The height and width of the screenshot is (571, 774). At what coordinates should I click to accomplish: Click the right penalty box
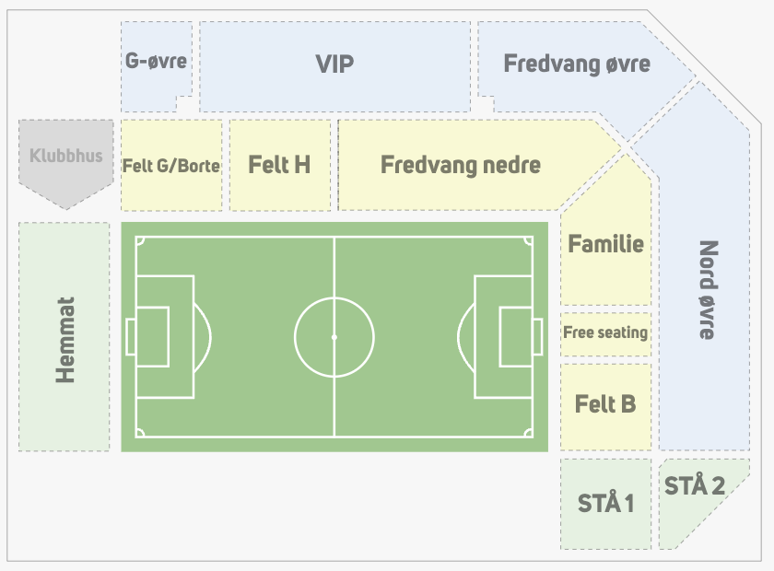tap(503, 336)
